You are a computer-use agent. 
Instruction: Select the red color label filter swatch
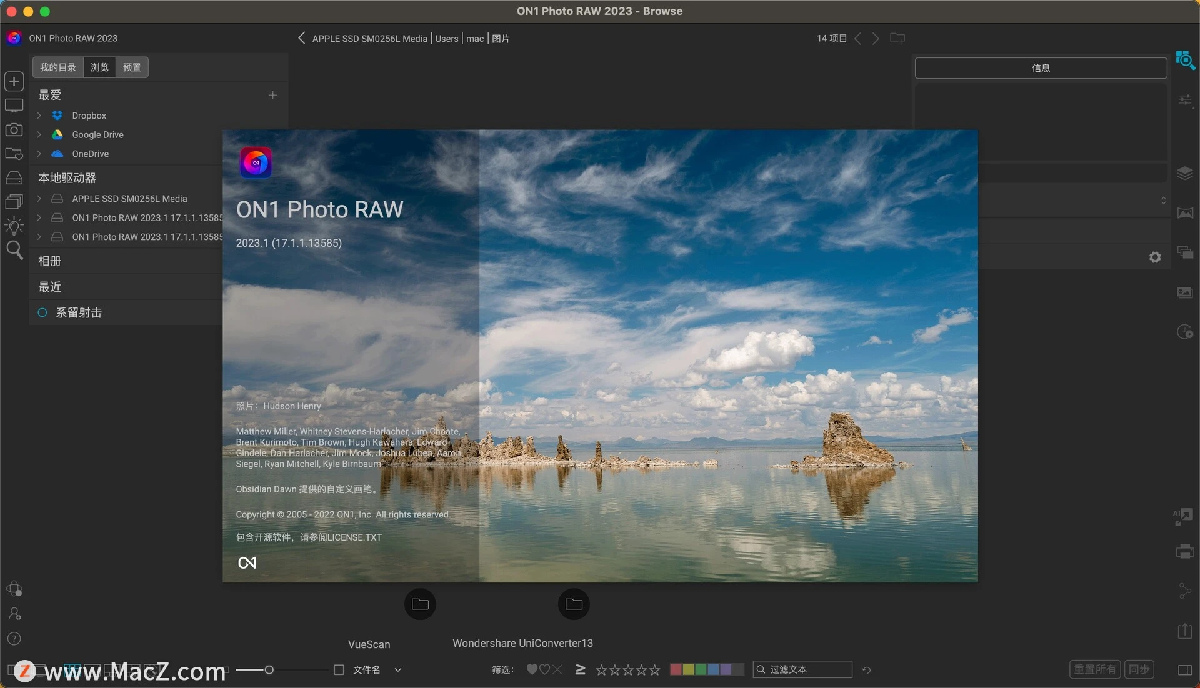pyautogui.click(x=676, y=669)
